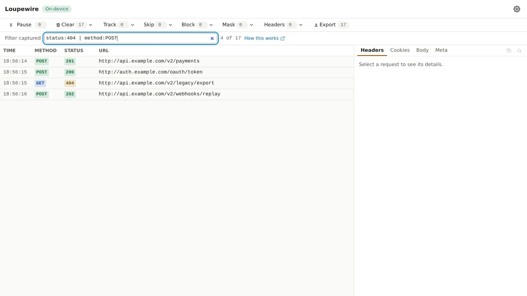Image resolution: width=527 pixels, height=296 pixels.
Task: Click the search icon in details panel
Action: click(x=519, y=51)
